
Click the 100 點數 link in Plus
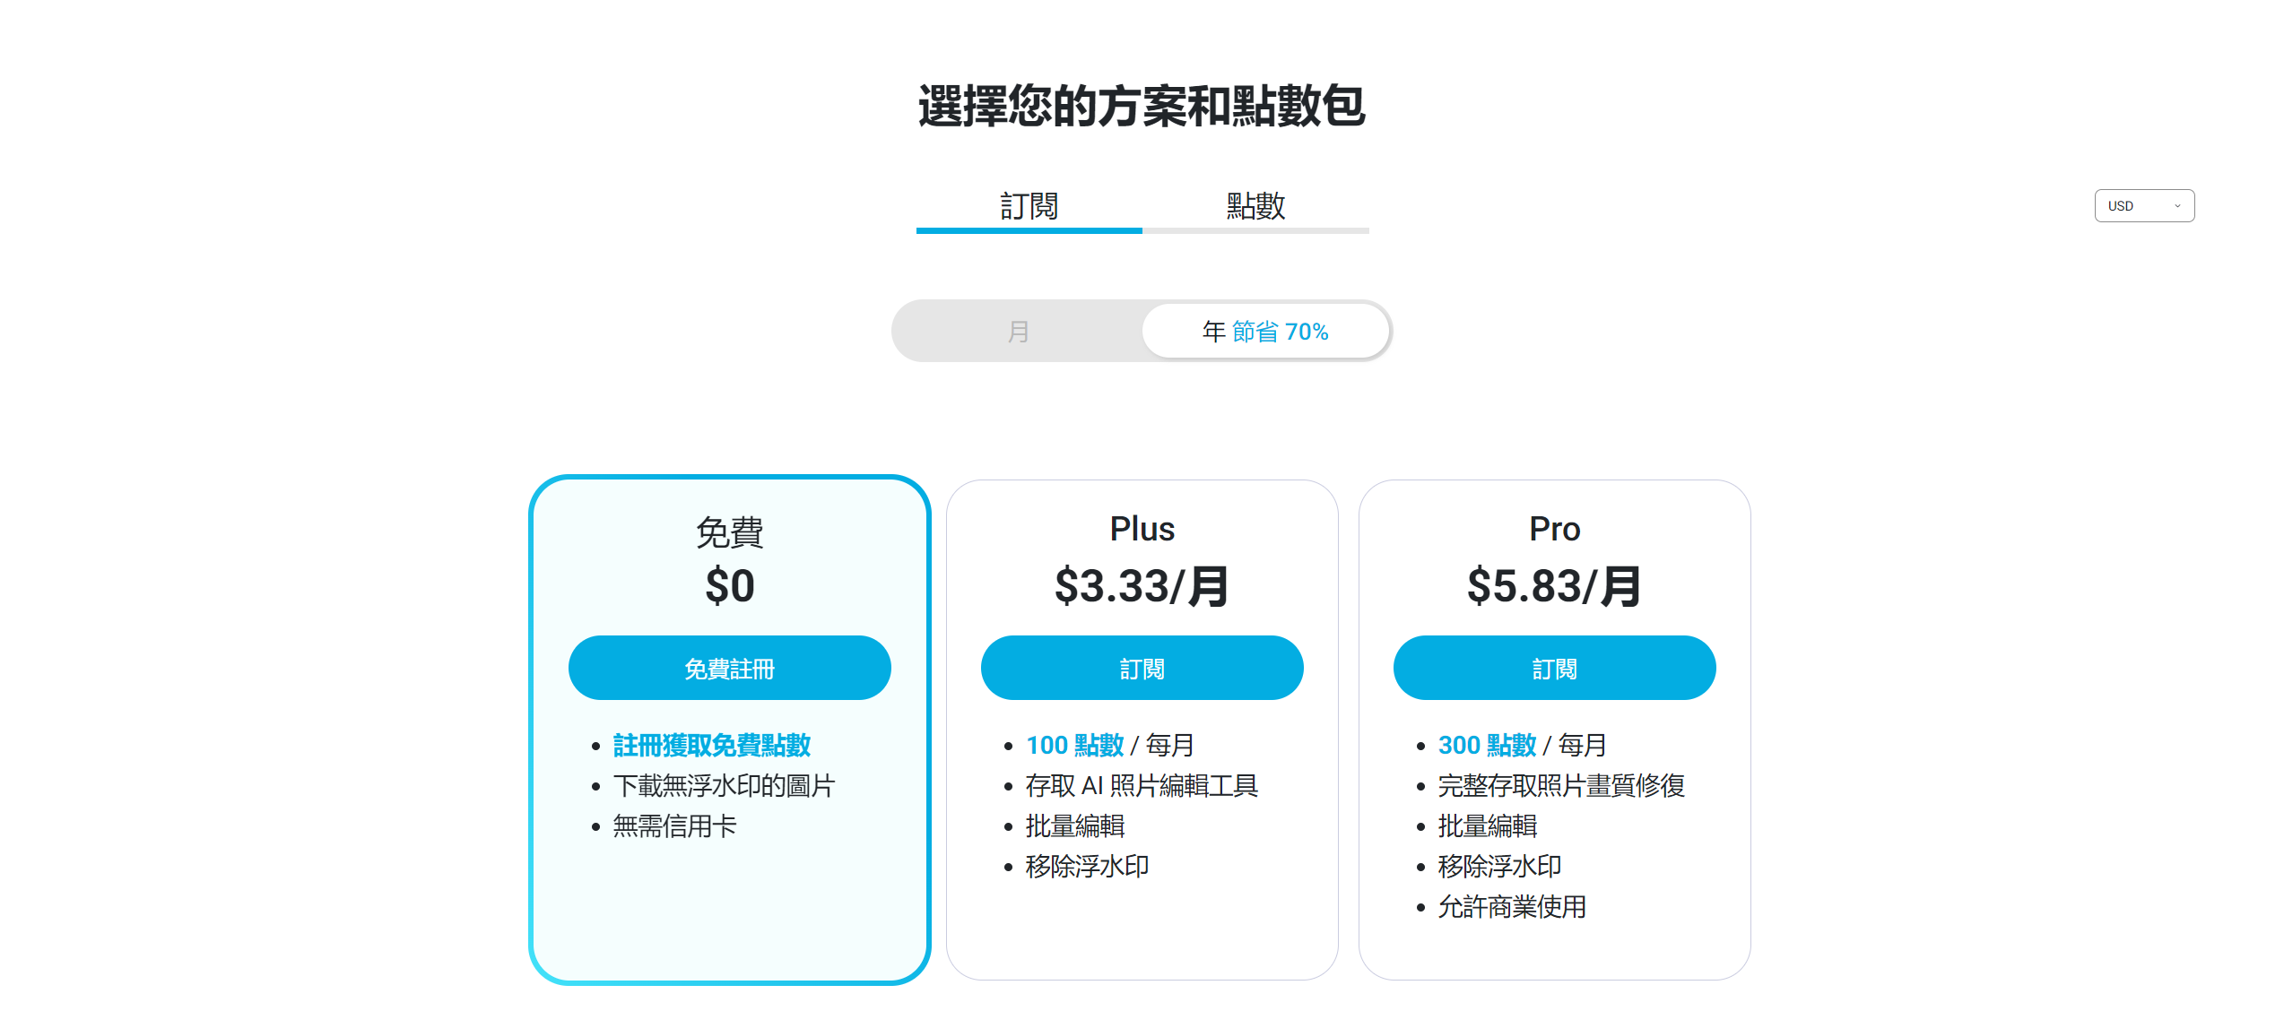[1074, 745]
